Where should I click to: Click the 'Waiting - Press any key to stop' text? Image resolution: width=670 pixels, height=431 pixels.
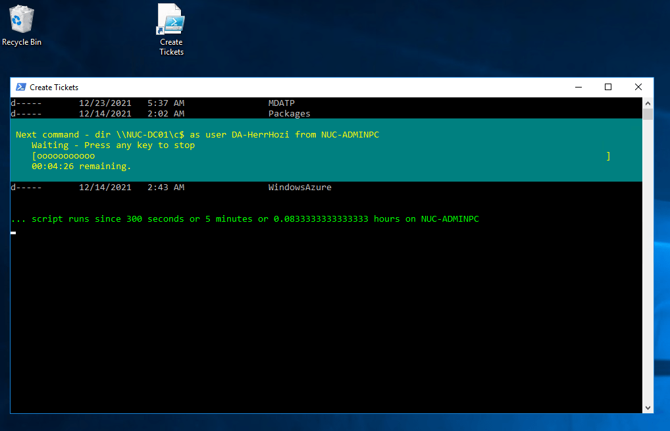(113, 145)
